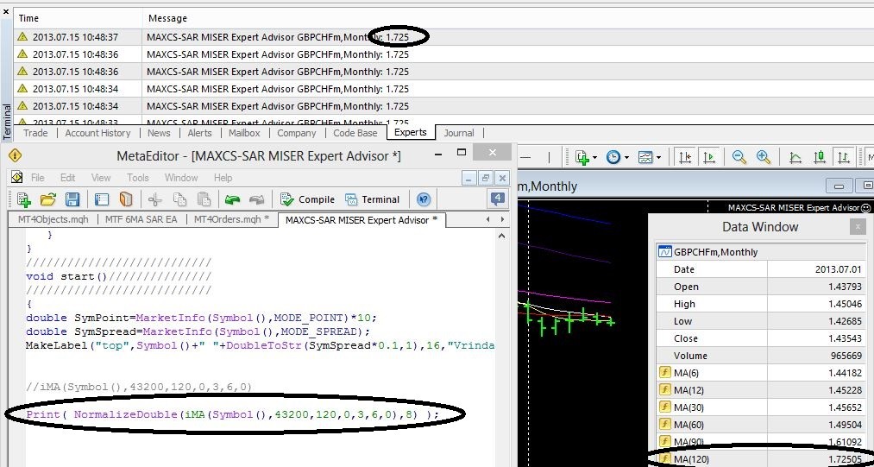Open the Tools menu in MetaEditor
Screen dimensions: 874x467
(138, 178)
